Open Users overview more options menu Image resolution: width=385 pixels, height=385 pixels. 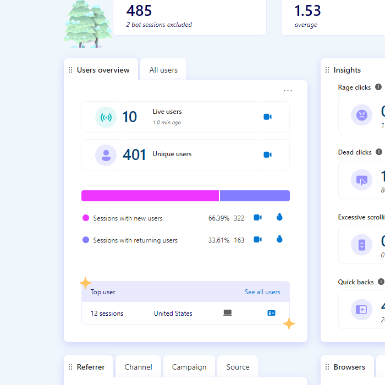click(x=288, y=91)
